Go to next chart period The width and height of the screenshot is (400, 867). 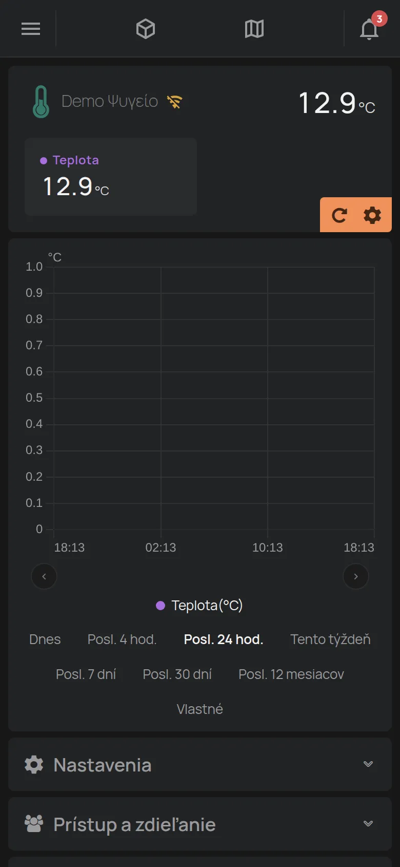coord(356,576)
